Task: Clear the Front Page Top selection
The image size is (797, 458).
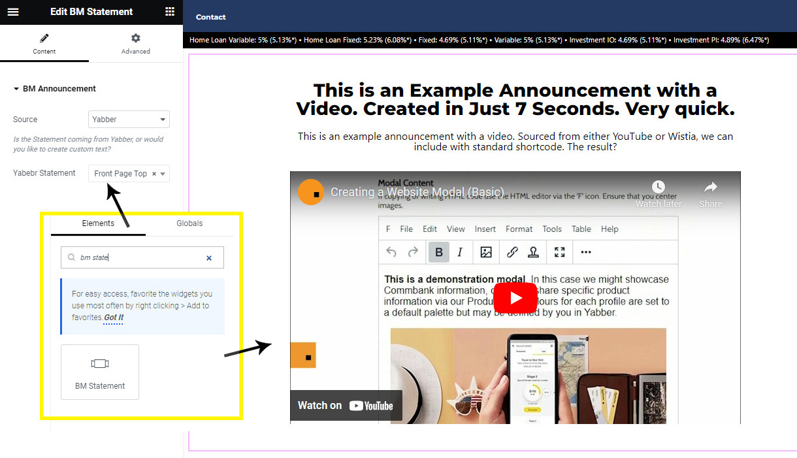Action: click(x=154, y=174)
